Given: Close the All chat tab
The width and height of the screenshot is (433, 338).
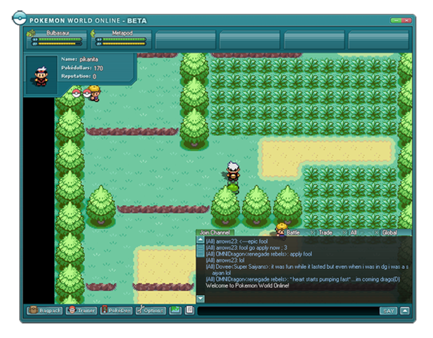Looking at the screenshot, I should 377,233.
